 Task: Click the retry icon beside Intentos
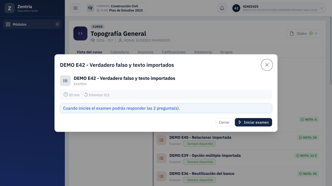coord(86,95)
